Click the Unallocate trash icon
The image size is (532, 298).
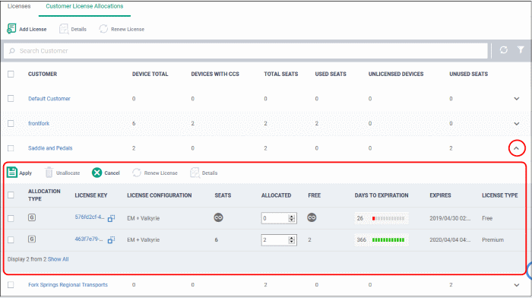tap(49, 173)
